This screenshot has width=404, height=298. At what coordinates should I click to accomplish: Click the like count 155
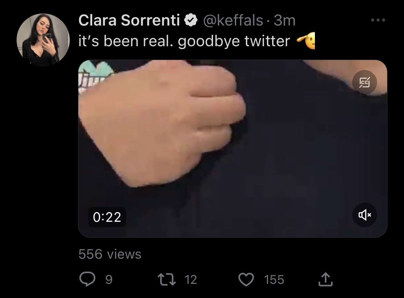coord(274,279)
